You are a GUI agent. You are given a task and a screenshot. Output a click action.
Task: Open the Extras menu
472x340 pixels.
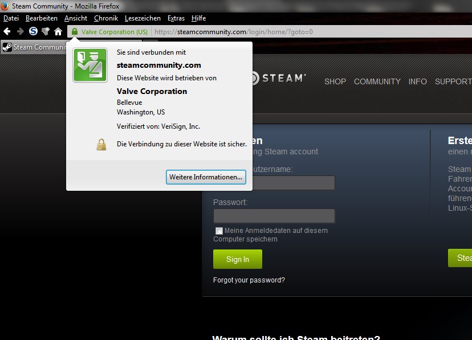coord(176,18)
